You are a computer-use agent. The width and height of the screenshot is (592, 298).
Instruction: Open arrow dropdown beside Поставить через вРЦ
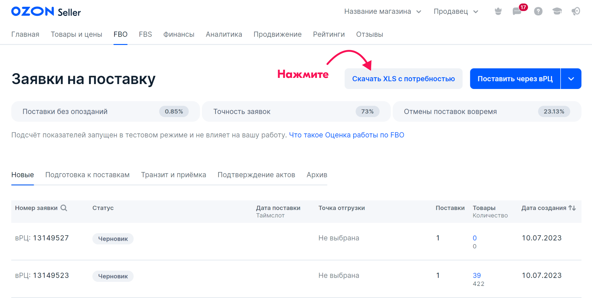point(571,79)
